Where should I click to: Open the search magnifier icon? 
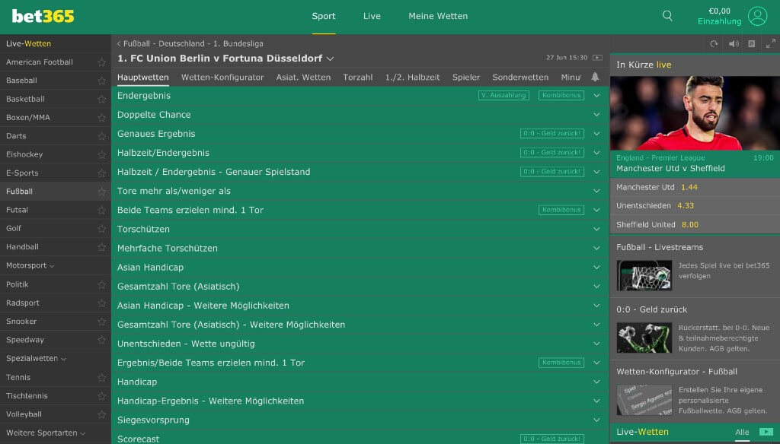pos(667,16)
